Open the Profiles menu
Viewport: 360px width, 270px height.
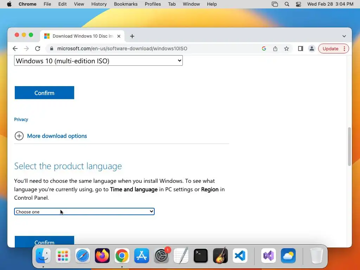tap(153, 4)
